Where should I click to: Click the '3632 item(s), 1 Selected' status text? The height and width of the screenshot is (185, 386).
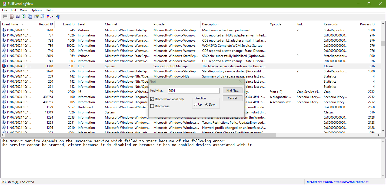17,182
